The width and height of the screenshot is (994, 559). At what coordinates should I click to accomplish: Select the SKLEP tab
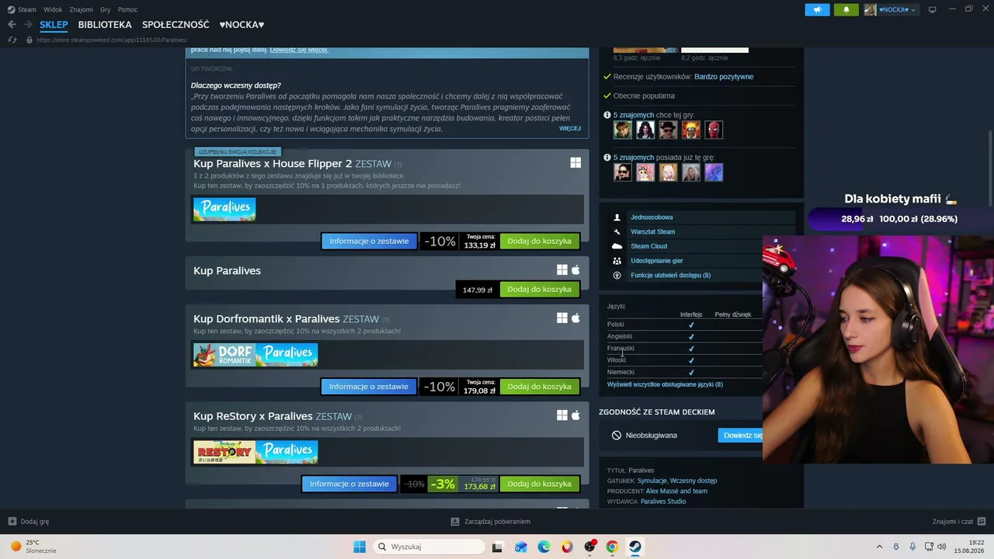[54, 25]
